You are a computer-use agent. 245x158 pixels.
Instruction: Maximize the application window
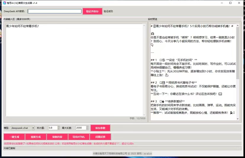pyautogui.click(x=230, y=3)
